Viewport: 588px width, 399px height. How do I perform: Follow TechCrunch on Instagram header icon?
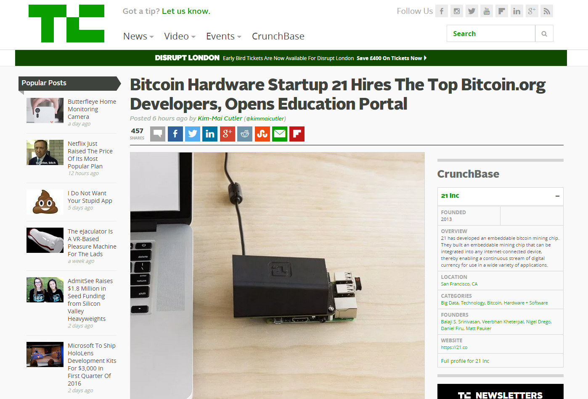[457, 11]
